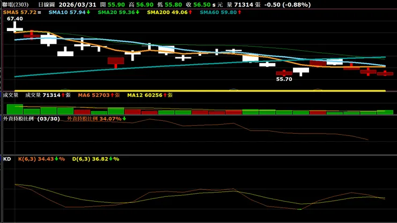Click the date 2026/03/31
Viewport: 397px width, 223px height.
(x=77, y=4)
